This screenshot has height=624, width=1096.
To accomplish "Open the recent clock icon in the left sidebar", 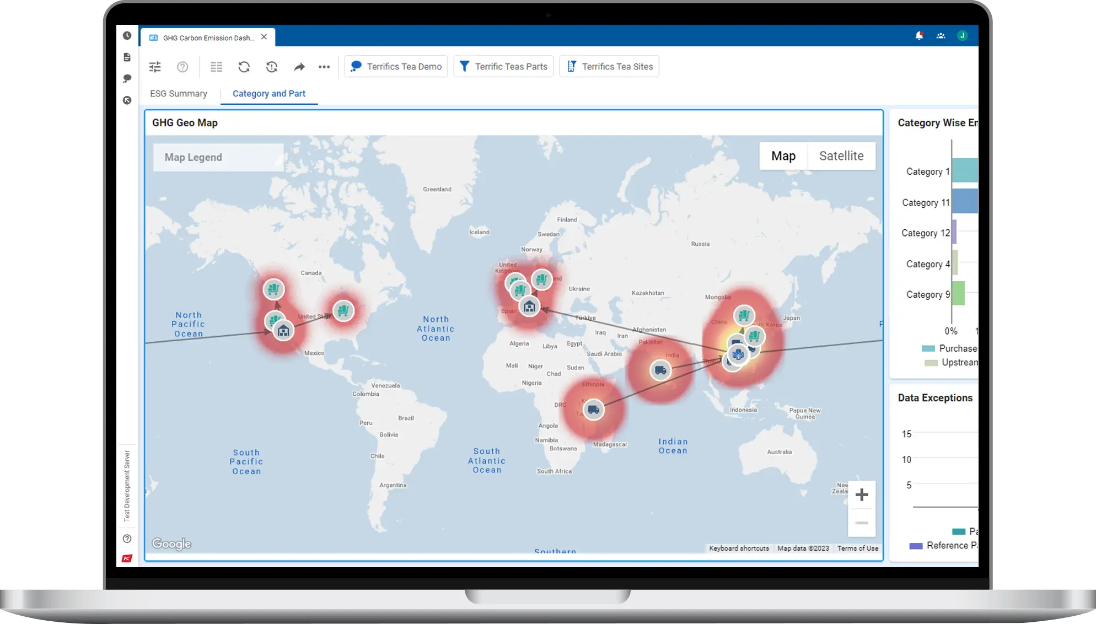I will click(x=127, y=36).
